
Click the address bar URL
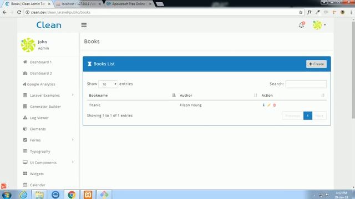point(60,12)
